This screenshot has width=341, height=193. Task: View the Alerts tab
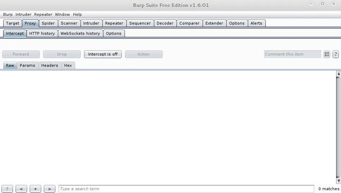click(x=256, y=23)
